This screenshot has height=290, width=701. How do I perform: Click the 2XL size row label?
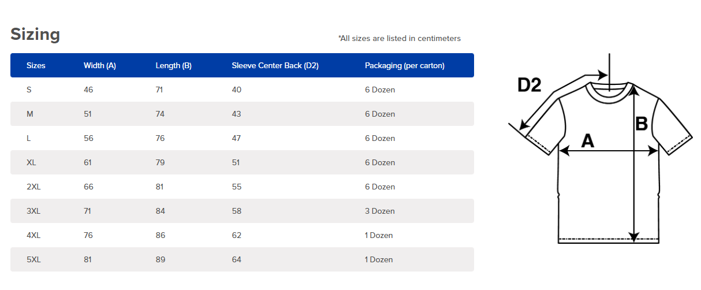(33, 187)
